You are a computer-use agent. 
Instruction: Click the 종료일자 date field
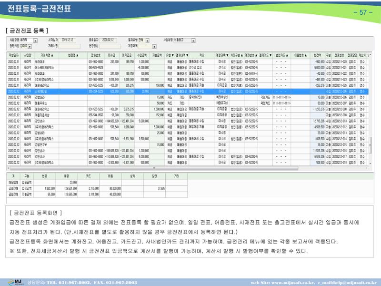tap(108, 40)
